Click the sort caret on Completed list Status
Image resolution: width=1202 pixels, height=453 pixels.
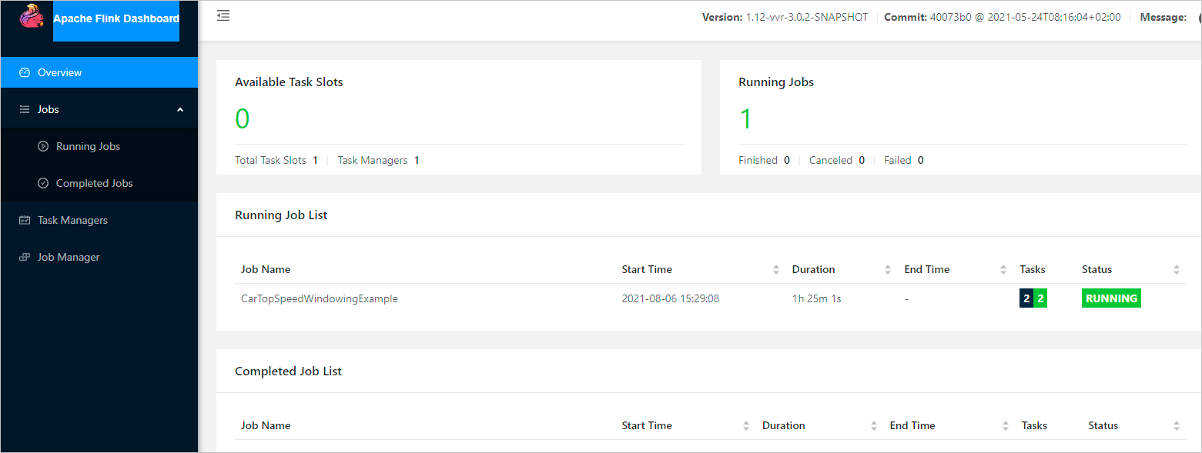pos(1177,425)
